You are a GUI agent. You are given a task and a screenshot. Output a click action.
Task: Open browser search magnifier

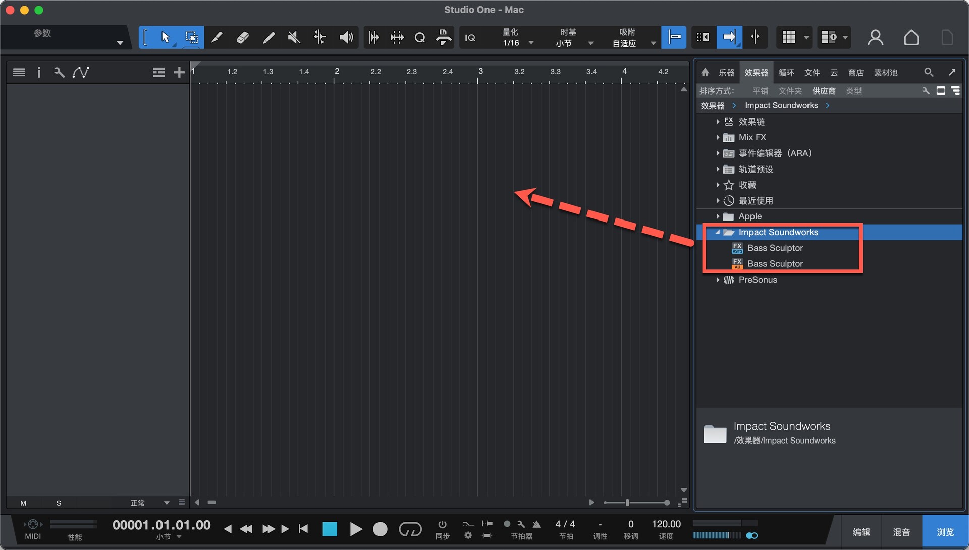pos(929,72)
